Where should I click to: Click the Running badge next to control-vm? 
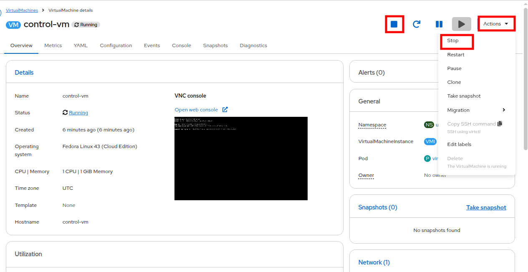coord(86,24)
